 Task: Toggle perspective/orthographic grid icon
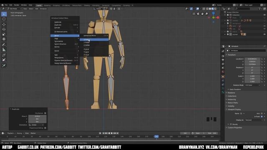(194, 14)
